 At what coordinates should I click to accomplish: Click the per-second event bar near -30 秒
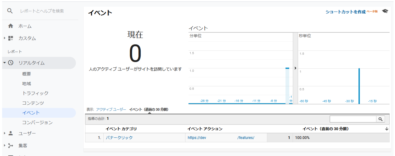359,86
